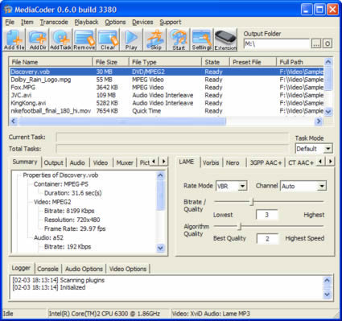Click the Skip toolbar icon
342x321 pixels.
155,39
